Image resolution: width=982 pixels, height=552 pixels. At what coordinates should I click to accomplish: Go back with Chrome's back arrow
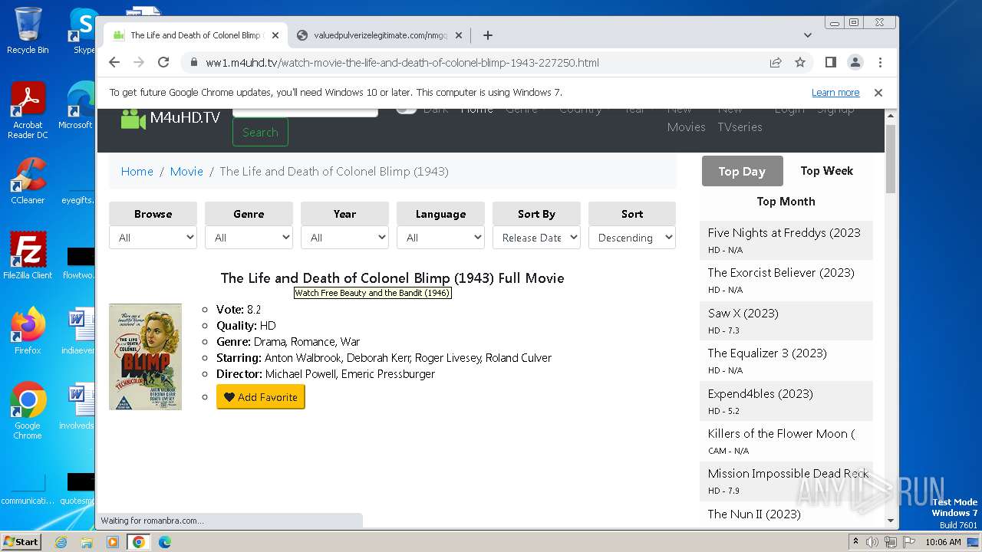114,62
